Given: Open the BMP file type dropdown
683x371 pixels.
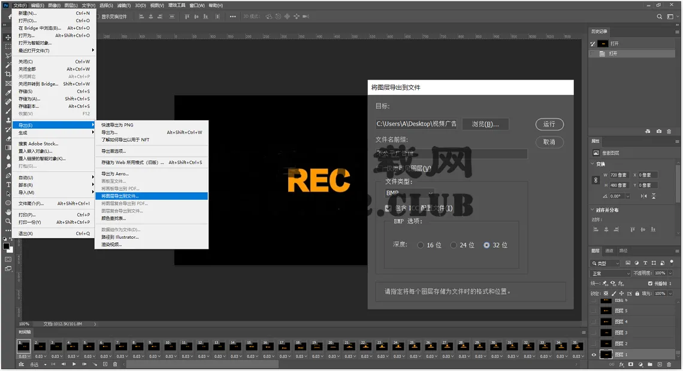Looking at the screenshot, I should 409,193.
